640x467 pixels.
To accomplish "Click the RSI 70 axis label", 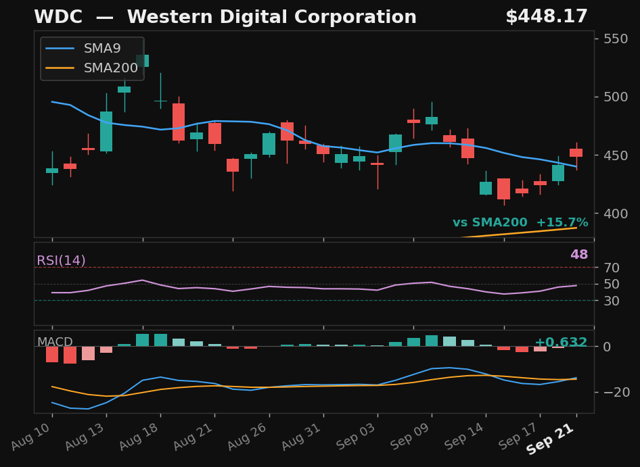I will pos(612,268).
